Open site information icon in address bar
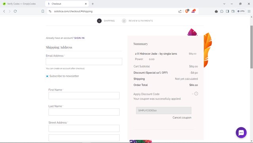The height and width of the screenshot is (143, 253). click(x=50, y=11)
